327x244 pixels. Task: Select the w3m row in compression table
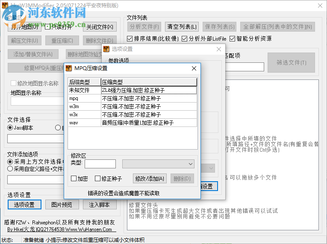point(133,106)
